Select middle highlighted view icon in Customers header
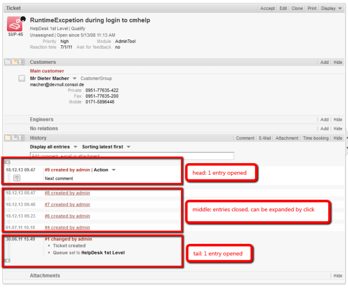This screenshot has width=348, height=288. 14,62
